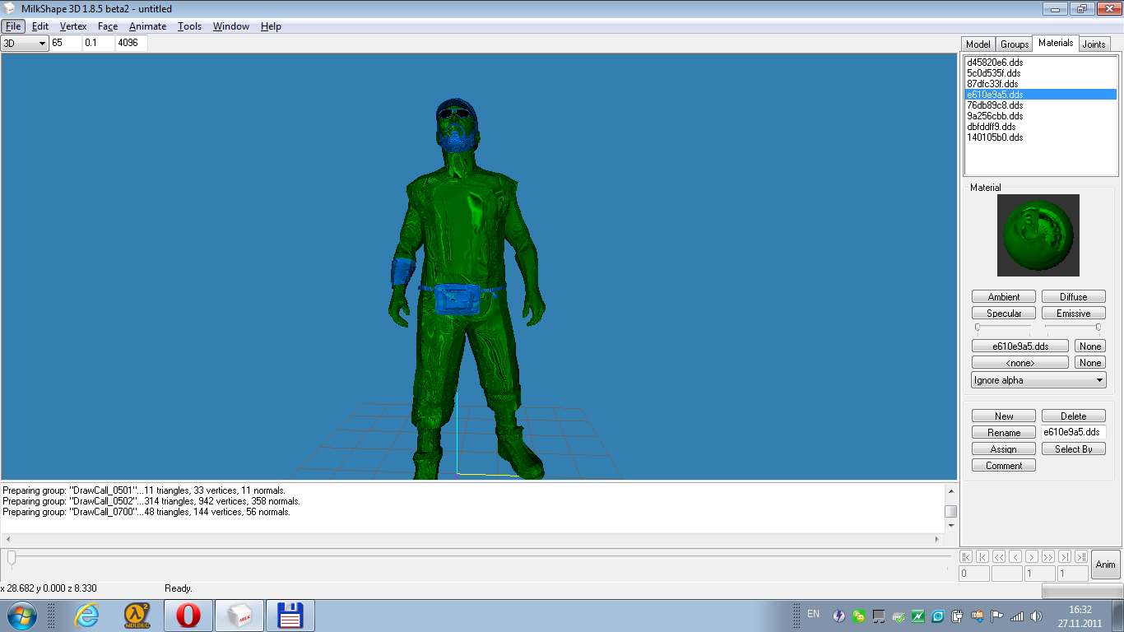Click the Assign material button

(x=1004, y=449)
